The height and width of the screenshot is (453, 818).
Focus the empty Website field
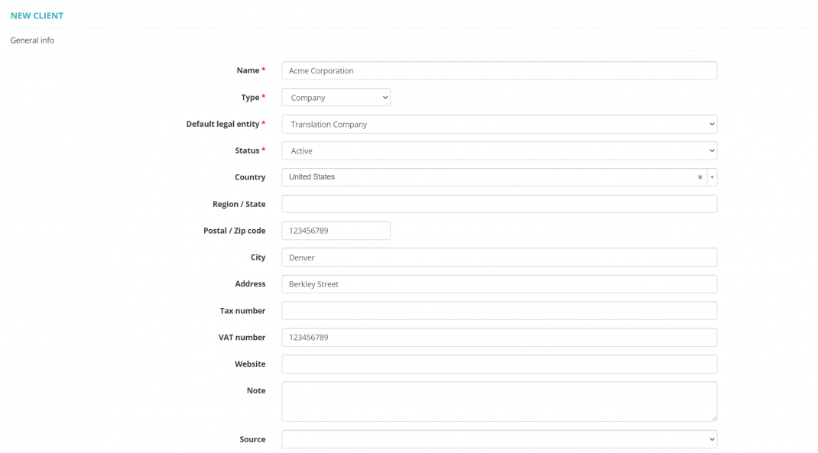click(498, 364)
